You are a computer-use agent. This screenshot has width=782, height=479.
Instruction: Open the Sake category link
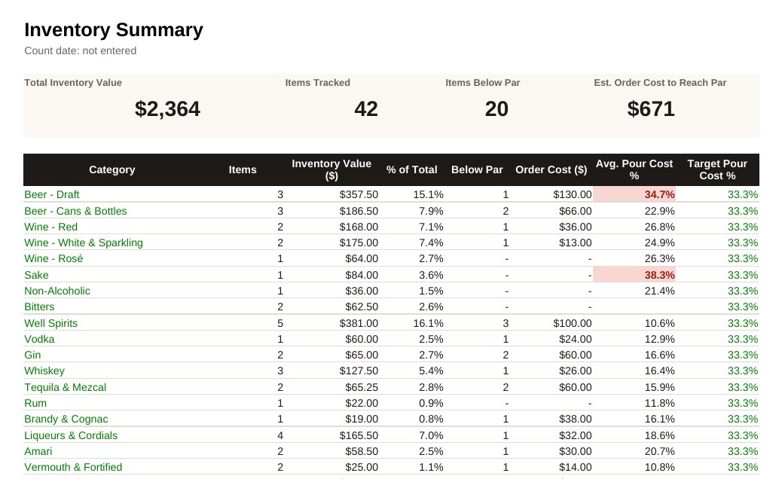tap(36, 275)
